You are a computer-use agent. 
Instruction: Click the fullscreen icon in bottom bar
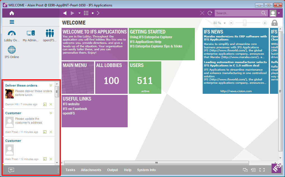262,170
